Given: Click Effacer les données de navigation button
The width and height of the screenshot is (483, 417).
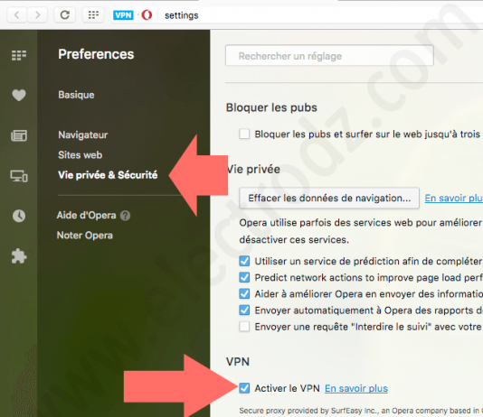Looking at the screenshot, I should [x=329, y=199].
